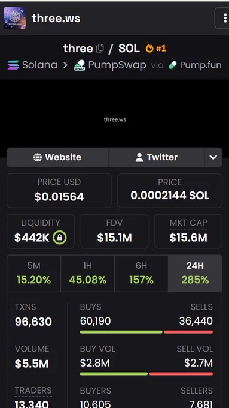The image size is (229, 408).
Task: Select the 1H timeframe tab
Action: [87, 274]
